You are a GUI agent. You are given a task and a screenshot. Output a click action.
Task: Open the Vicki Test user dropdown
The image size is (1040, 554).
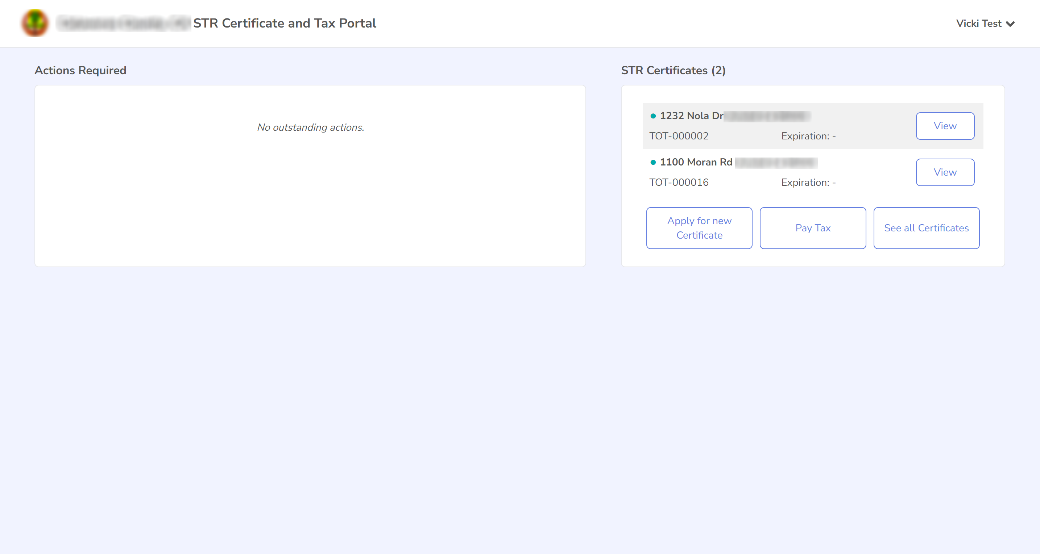click(x=985, y=24)
